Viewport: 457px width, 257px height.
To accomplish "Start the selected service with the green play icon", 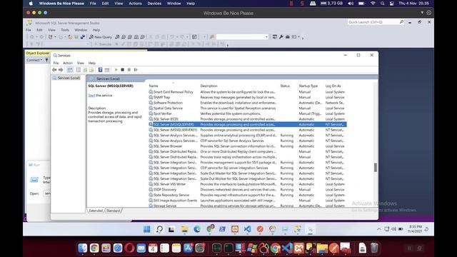I will point(116,70).
